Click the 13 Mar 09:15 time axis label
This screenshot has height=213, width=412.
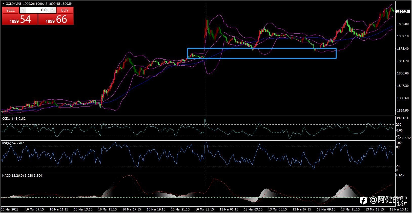[326, 209]
